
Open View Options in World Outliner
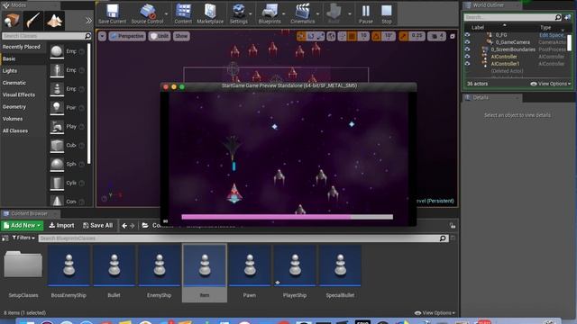pyautogui.click(x=551, y=84)
